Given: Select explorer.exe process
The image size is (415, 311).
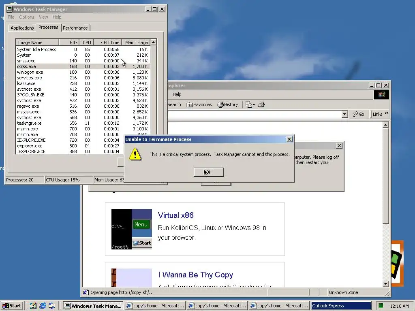Looking at the screenshot, I should (x=70, y=146).
